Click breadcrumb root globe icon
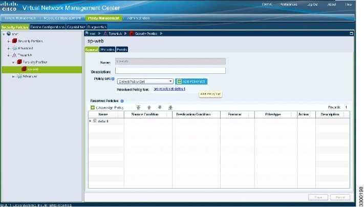This screenshot has height=207, width=364. point(87,33)
